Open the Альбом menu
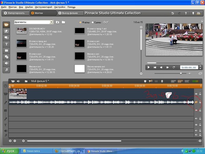 (x=29, y=7)
